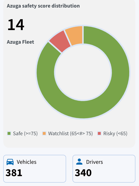This screenshot has height=186, width=139.
Task: Open the Vehicles card
Action: tap(35, 169)
